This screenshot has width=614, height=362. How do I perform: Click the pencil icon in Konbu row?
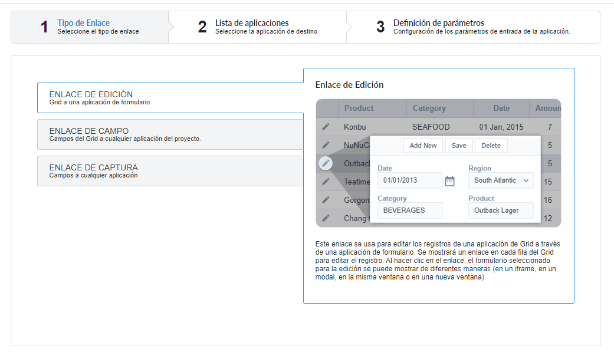click(326, 127)
